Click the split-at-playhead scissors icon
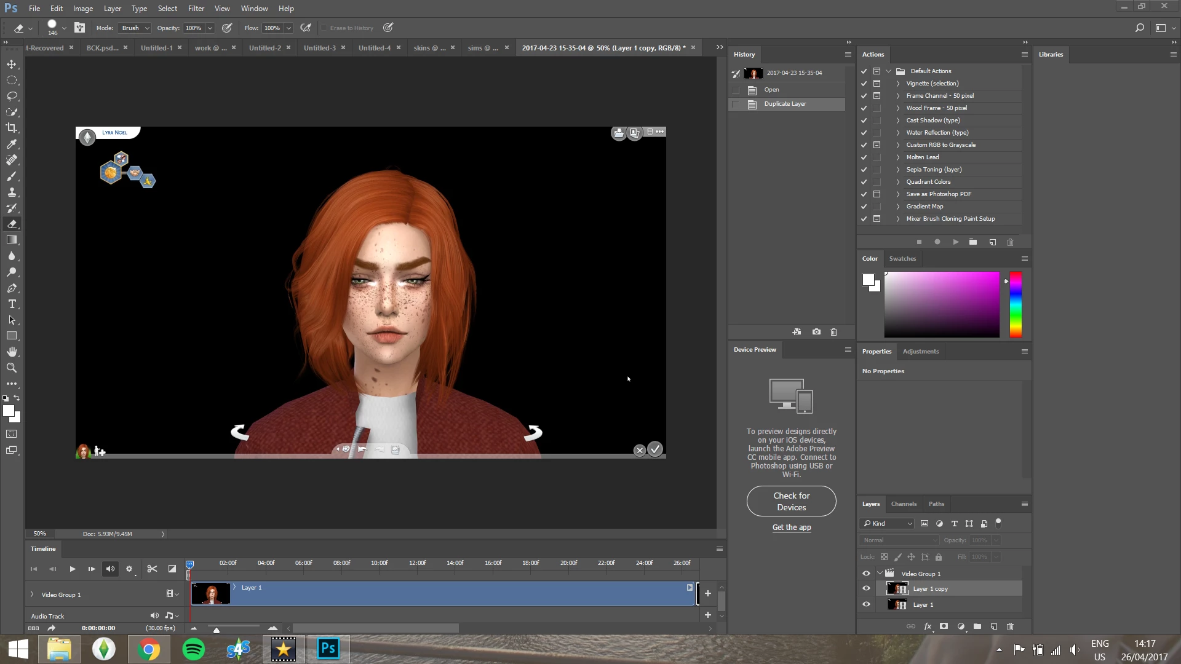1181x664 pixels. 152,569
